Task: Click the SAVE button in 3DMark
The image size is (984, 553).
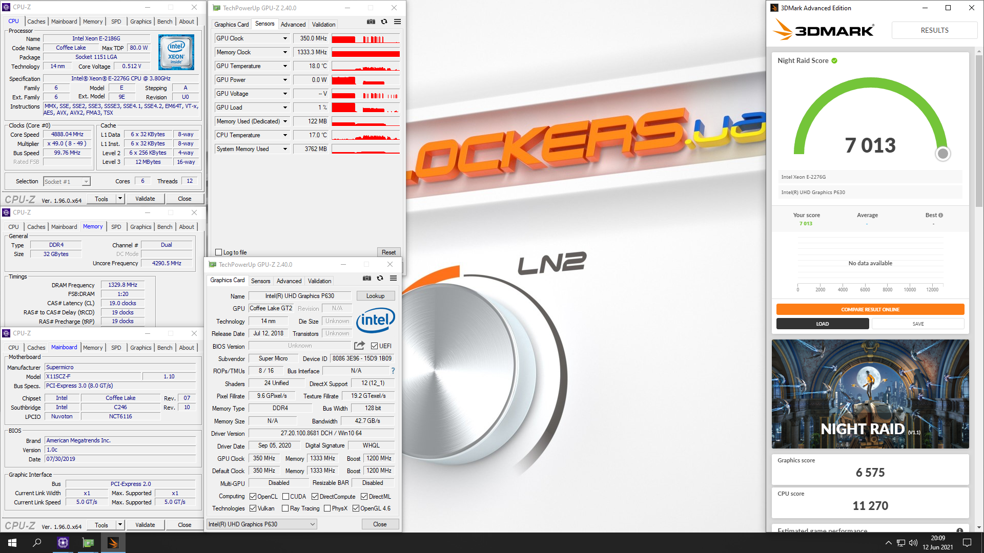Action: 918,324
